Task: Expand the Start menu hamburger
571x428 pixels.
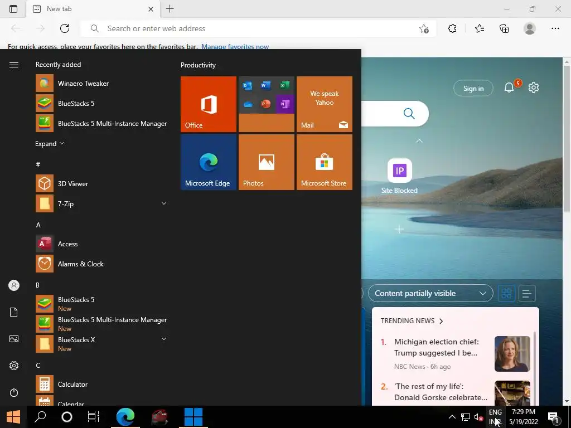Action: 14,65
